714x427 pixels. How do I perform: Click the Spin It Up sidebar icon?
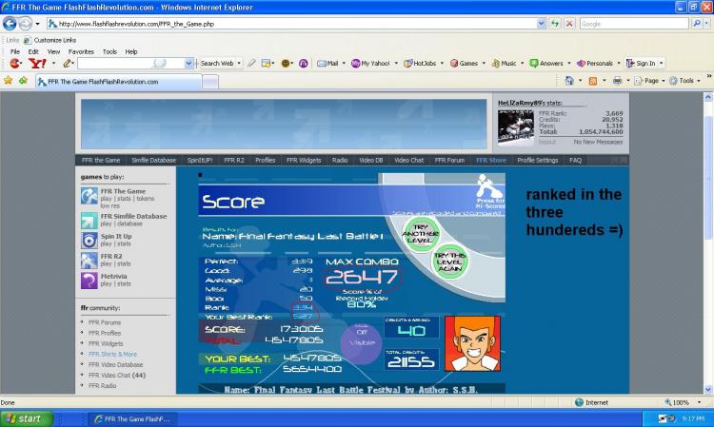point(89,241)
